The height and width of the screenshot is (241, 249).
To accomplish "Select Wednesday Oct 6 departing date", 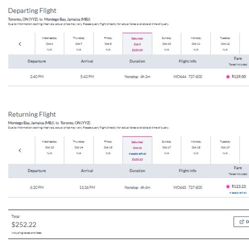I will coord(49,44).
